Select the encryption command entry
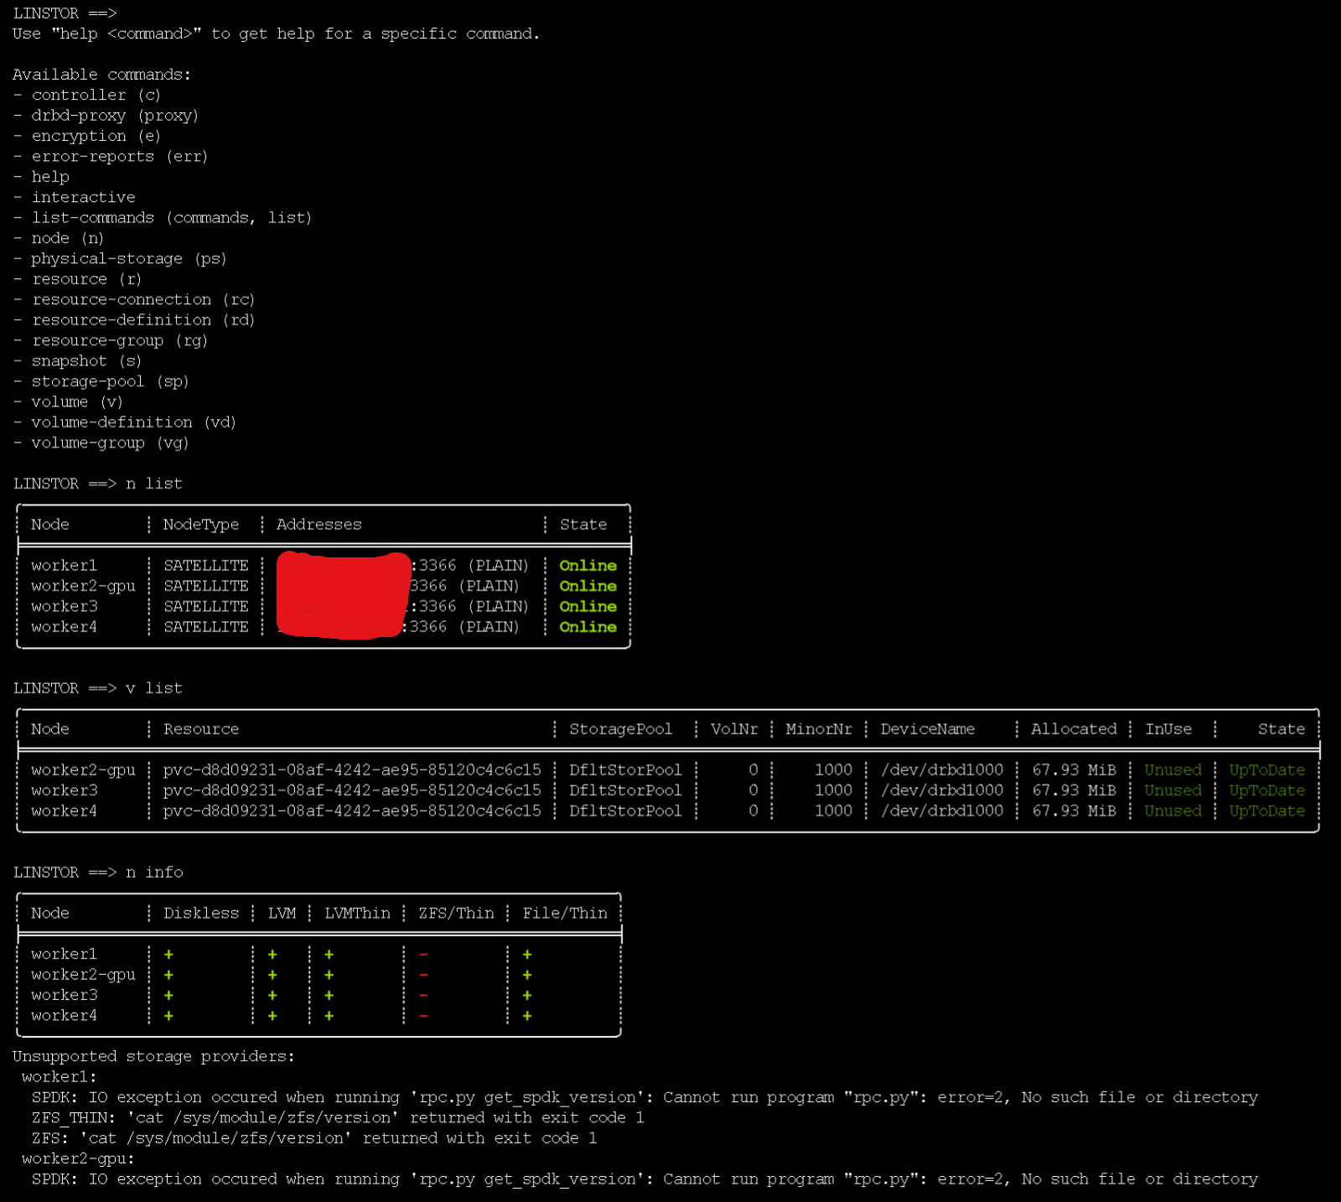Viewport: 1341px width, 1202px height. [x=79, y=135]
